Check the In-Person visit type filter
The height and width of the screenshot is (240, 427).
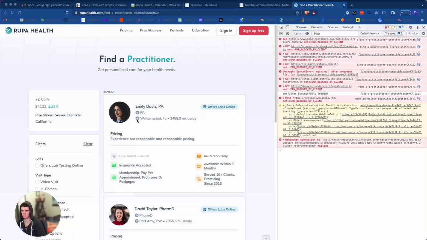point(37,189)
